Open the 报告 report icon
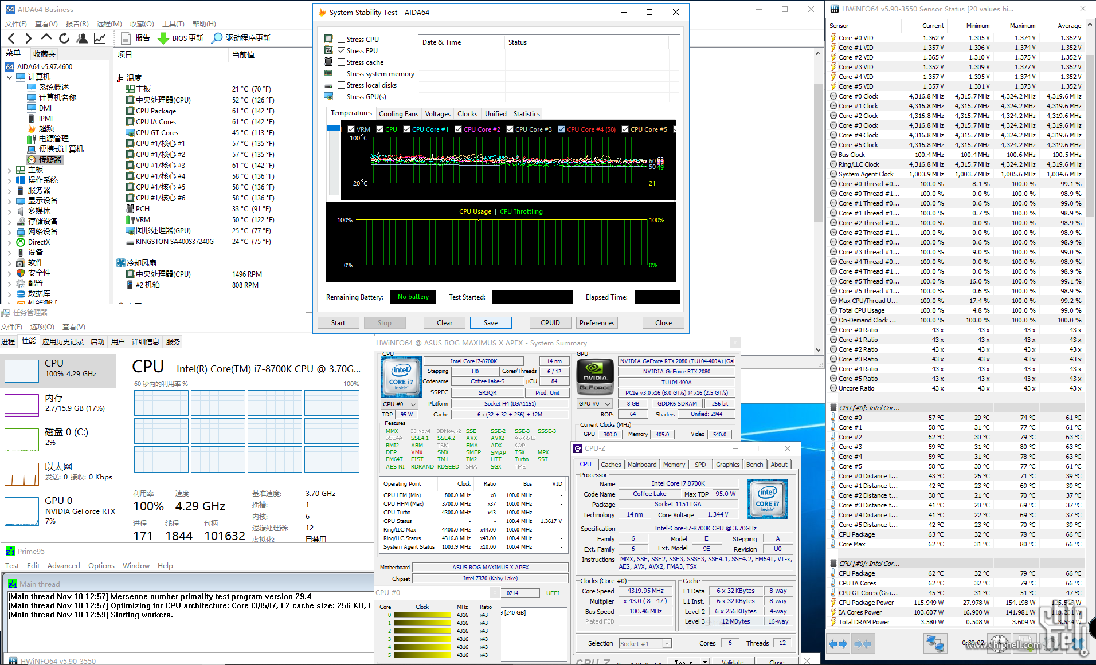 point(126,38)
